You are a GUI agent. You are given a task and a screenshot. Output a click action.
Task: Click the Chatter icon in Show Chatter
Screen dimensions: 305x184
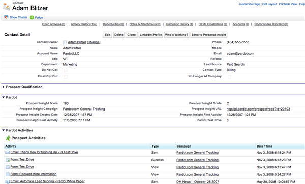coord(6,17)
